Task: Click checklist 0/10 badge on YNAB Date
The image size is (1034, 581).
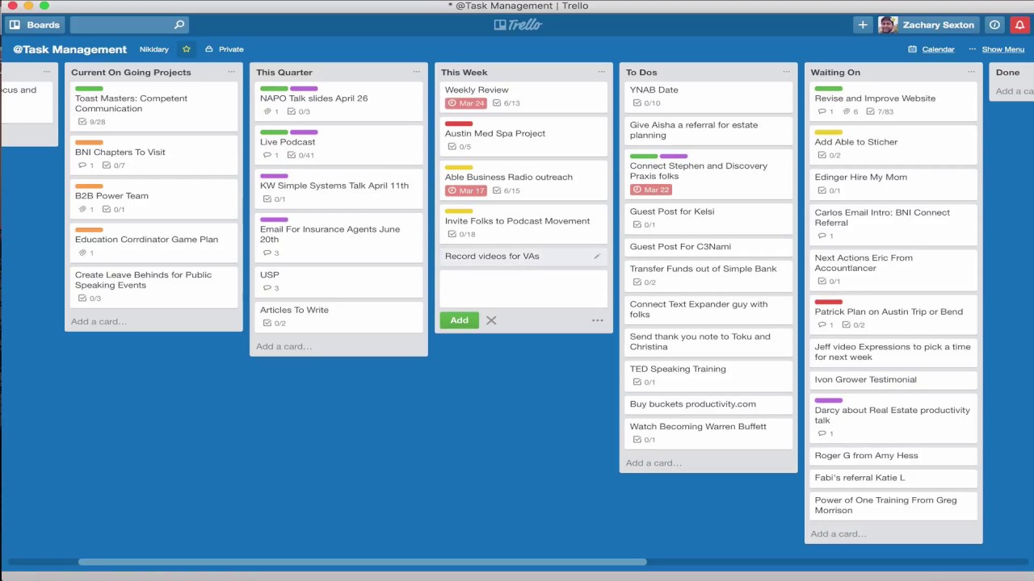Action: [647, 103]
